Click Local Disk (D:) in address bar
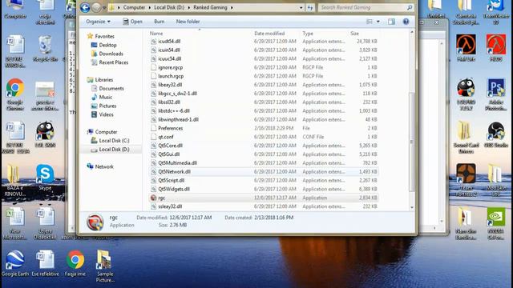Screen dimensions: 513x288 click(169, 7)
